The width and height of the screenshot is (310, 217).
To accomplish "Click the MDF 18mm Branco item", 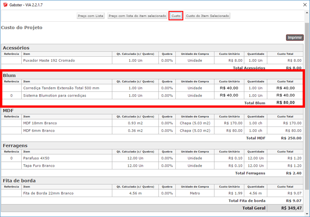I will click(x=42, y=123).
